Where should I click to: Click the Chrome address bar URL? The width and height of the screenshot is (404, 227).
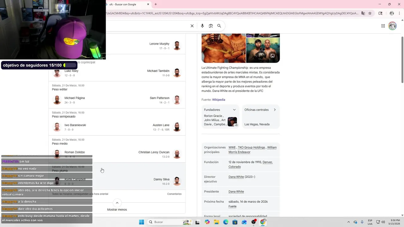click(232, 13)
